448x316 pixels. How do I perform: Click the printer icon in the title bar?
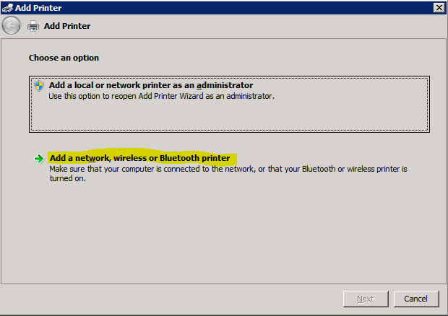(8, 7)
